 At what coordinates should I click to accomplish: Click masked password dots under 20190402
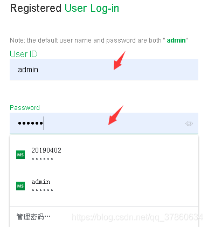43,159
